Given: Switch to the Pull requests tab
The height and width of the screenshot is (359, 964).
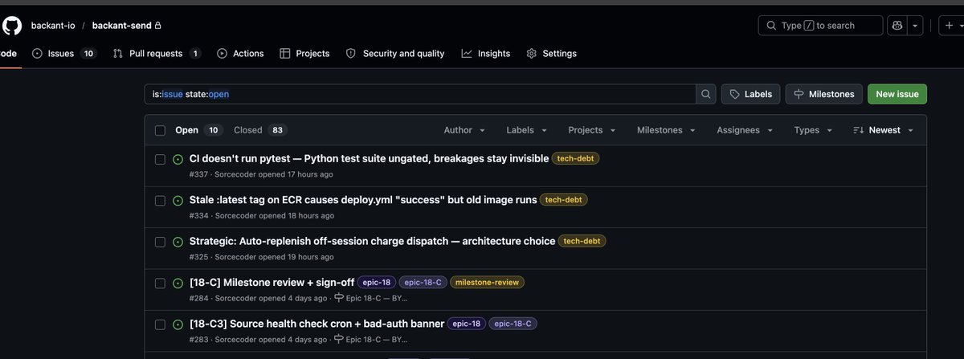Looking at the screenshot, I should point(157,53).
